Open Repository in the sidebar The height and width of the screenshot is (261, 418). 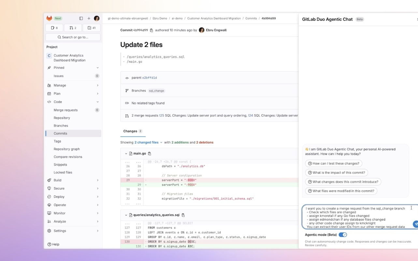point(73,118)
